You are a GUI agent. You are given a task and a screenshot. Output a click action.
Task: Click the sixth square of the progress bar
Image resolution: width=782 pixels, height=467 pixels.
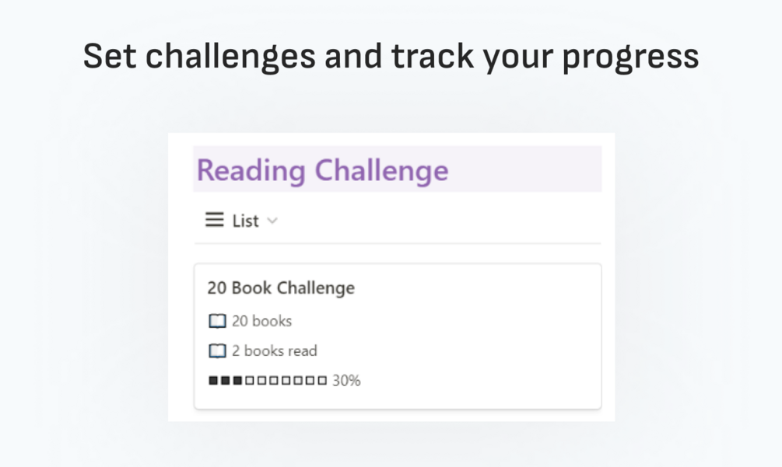pos(274,381)
